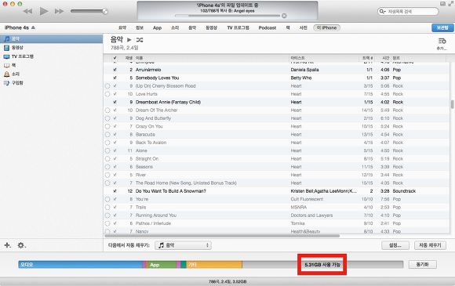Sort by the 아티스트 column header
The height and width of the screenshot is (286, 455).
[x=324, y=58]
